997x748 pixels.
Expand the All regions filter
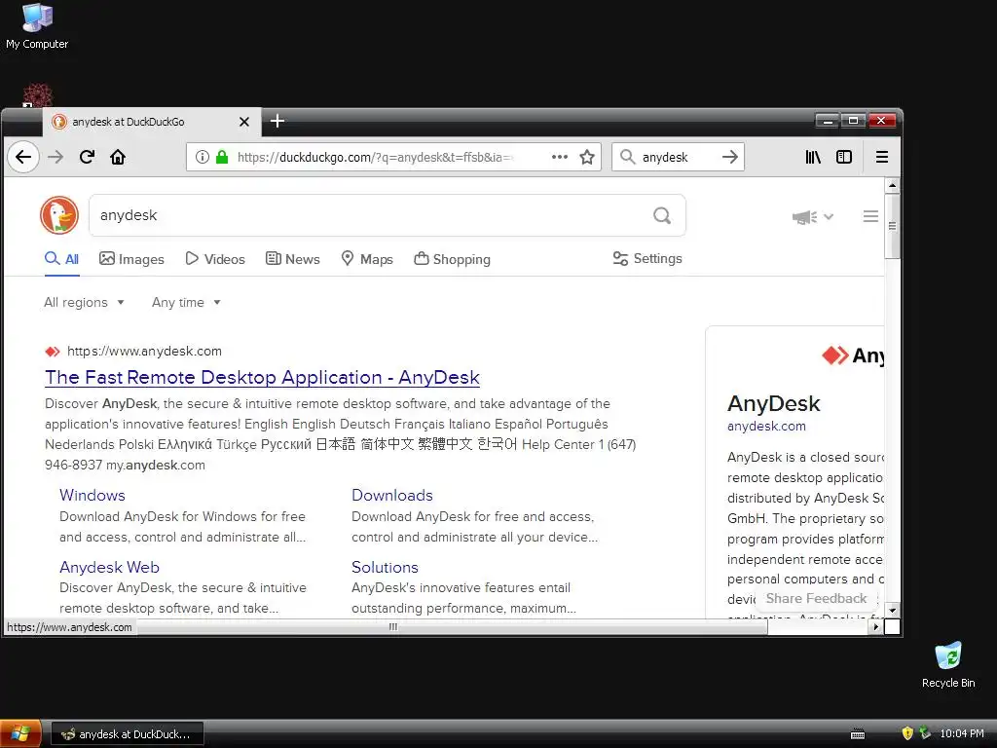pyautogui.click(x=84, y=302)
